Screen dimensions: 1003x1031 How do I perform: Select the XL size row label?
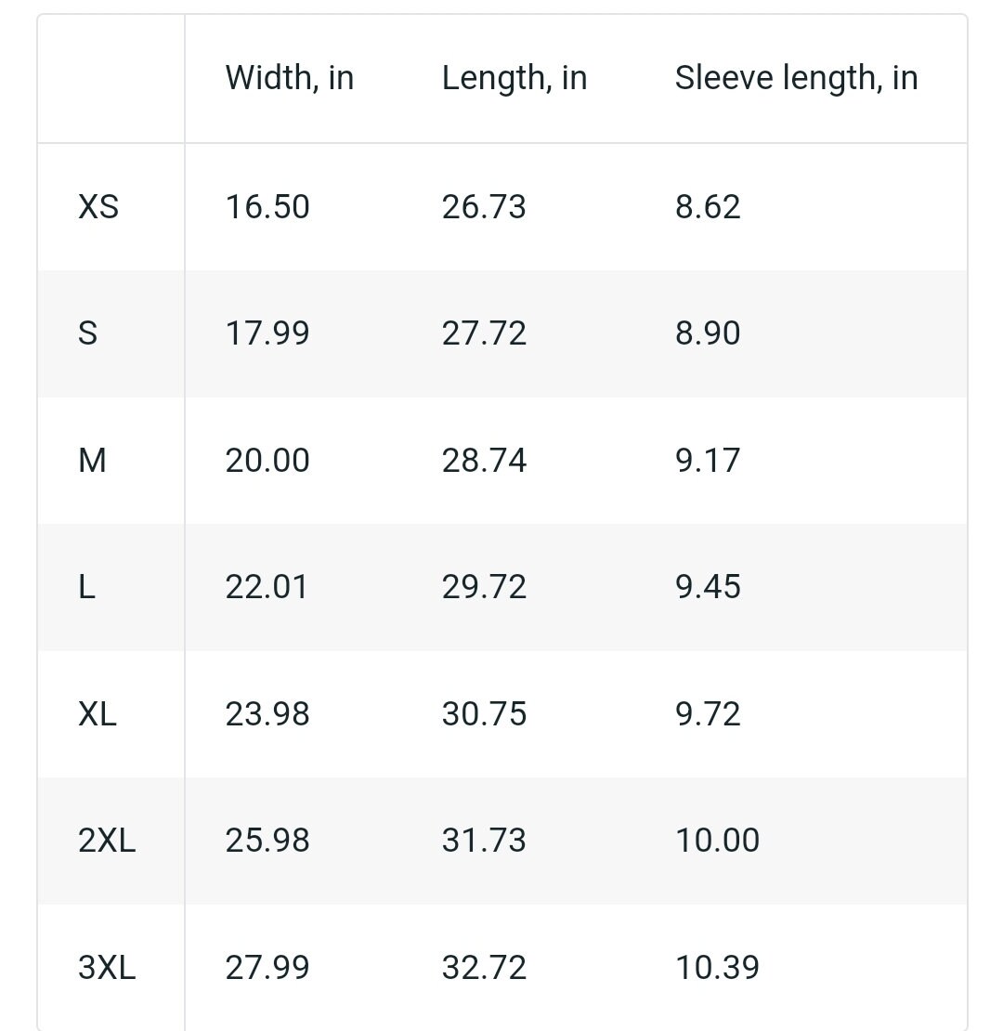coord(98,714)
